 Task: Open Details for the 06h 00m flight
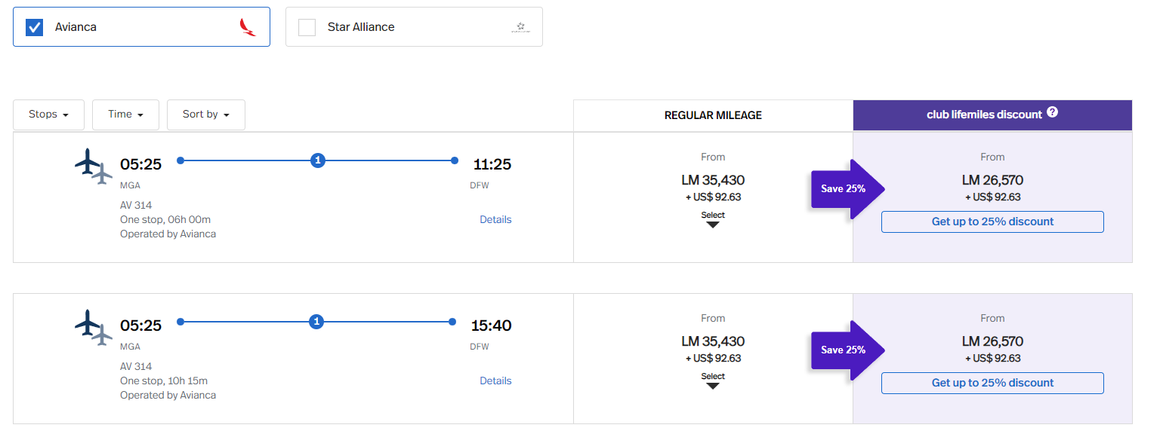495,220
